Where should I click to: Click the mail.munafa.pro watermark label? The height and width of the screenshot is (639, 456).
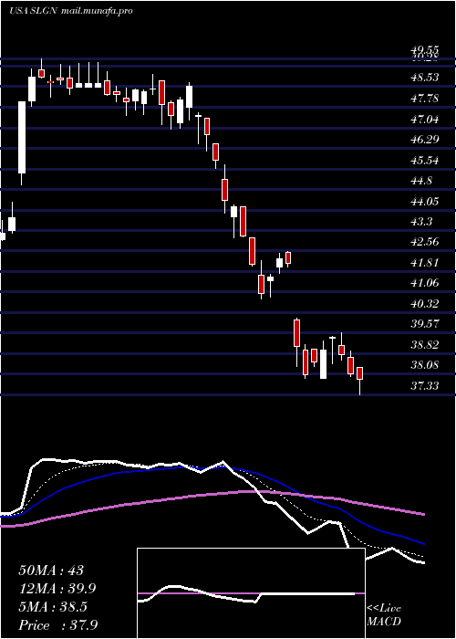point(98,11)
